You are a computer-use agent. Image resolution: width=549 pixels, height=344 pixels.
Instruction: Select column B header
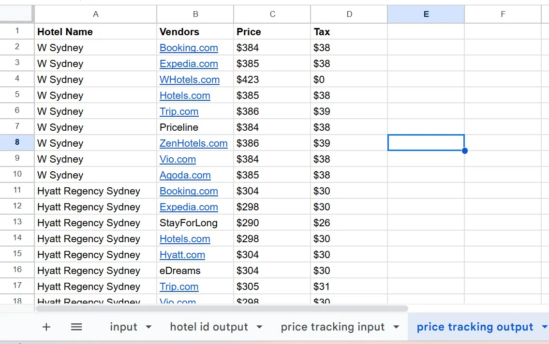click(195, 14)
